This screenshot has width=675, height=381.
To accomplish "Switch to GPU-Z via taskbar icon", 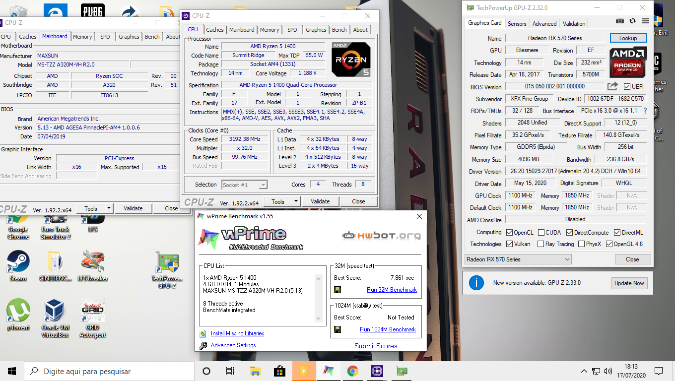I will 401,371.
